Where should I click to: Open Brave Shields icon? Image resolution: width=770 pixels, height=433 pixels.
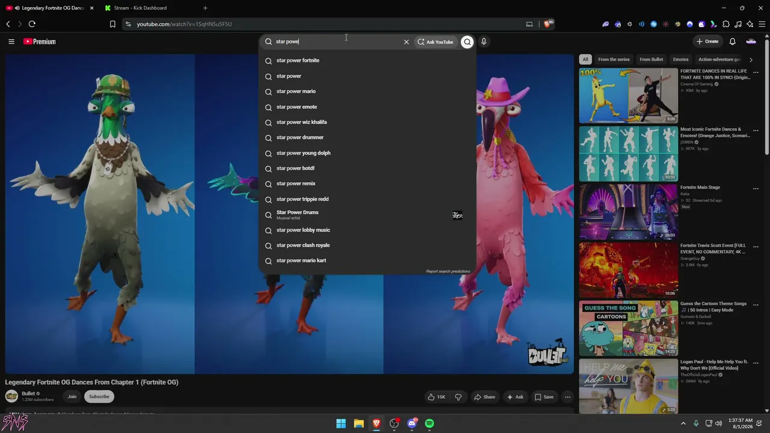click(548, 24)
